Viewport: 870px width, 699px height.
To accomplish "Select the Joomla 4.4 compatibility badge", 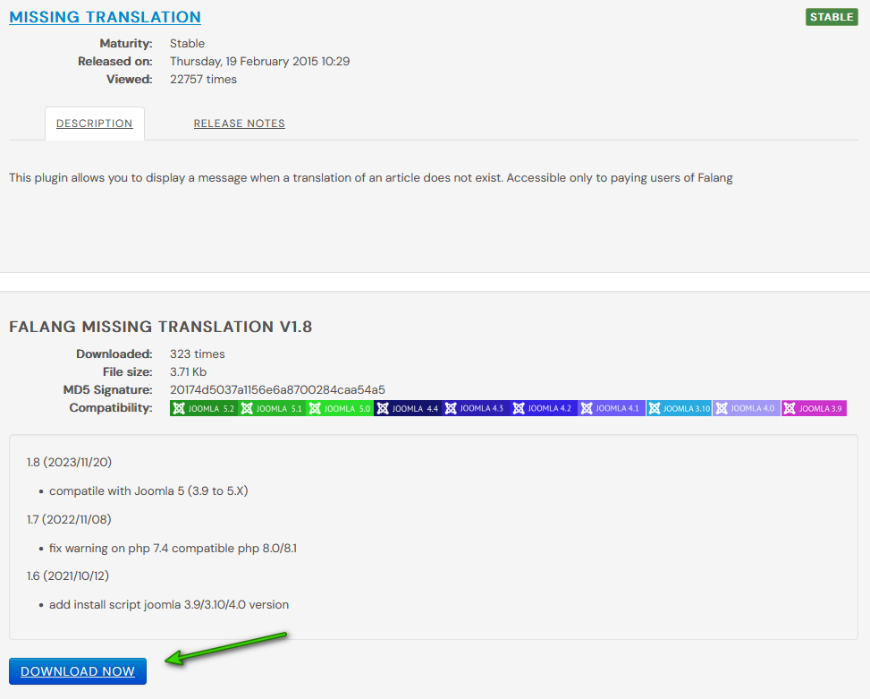I will (408, 409).
